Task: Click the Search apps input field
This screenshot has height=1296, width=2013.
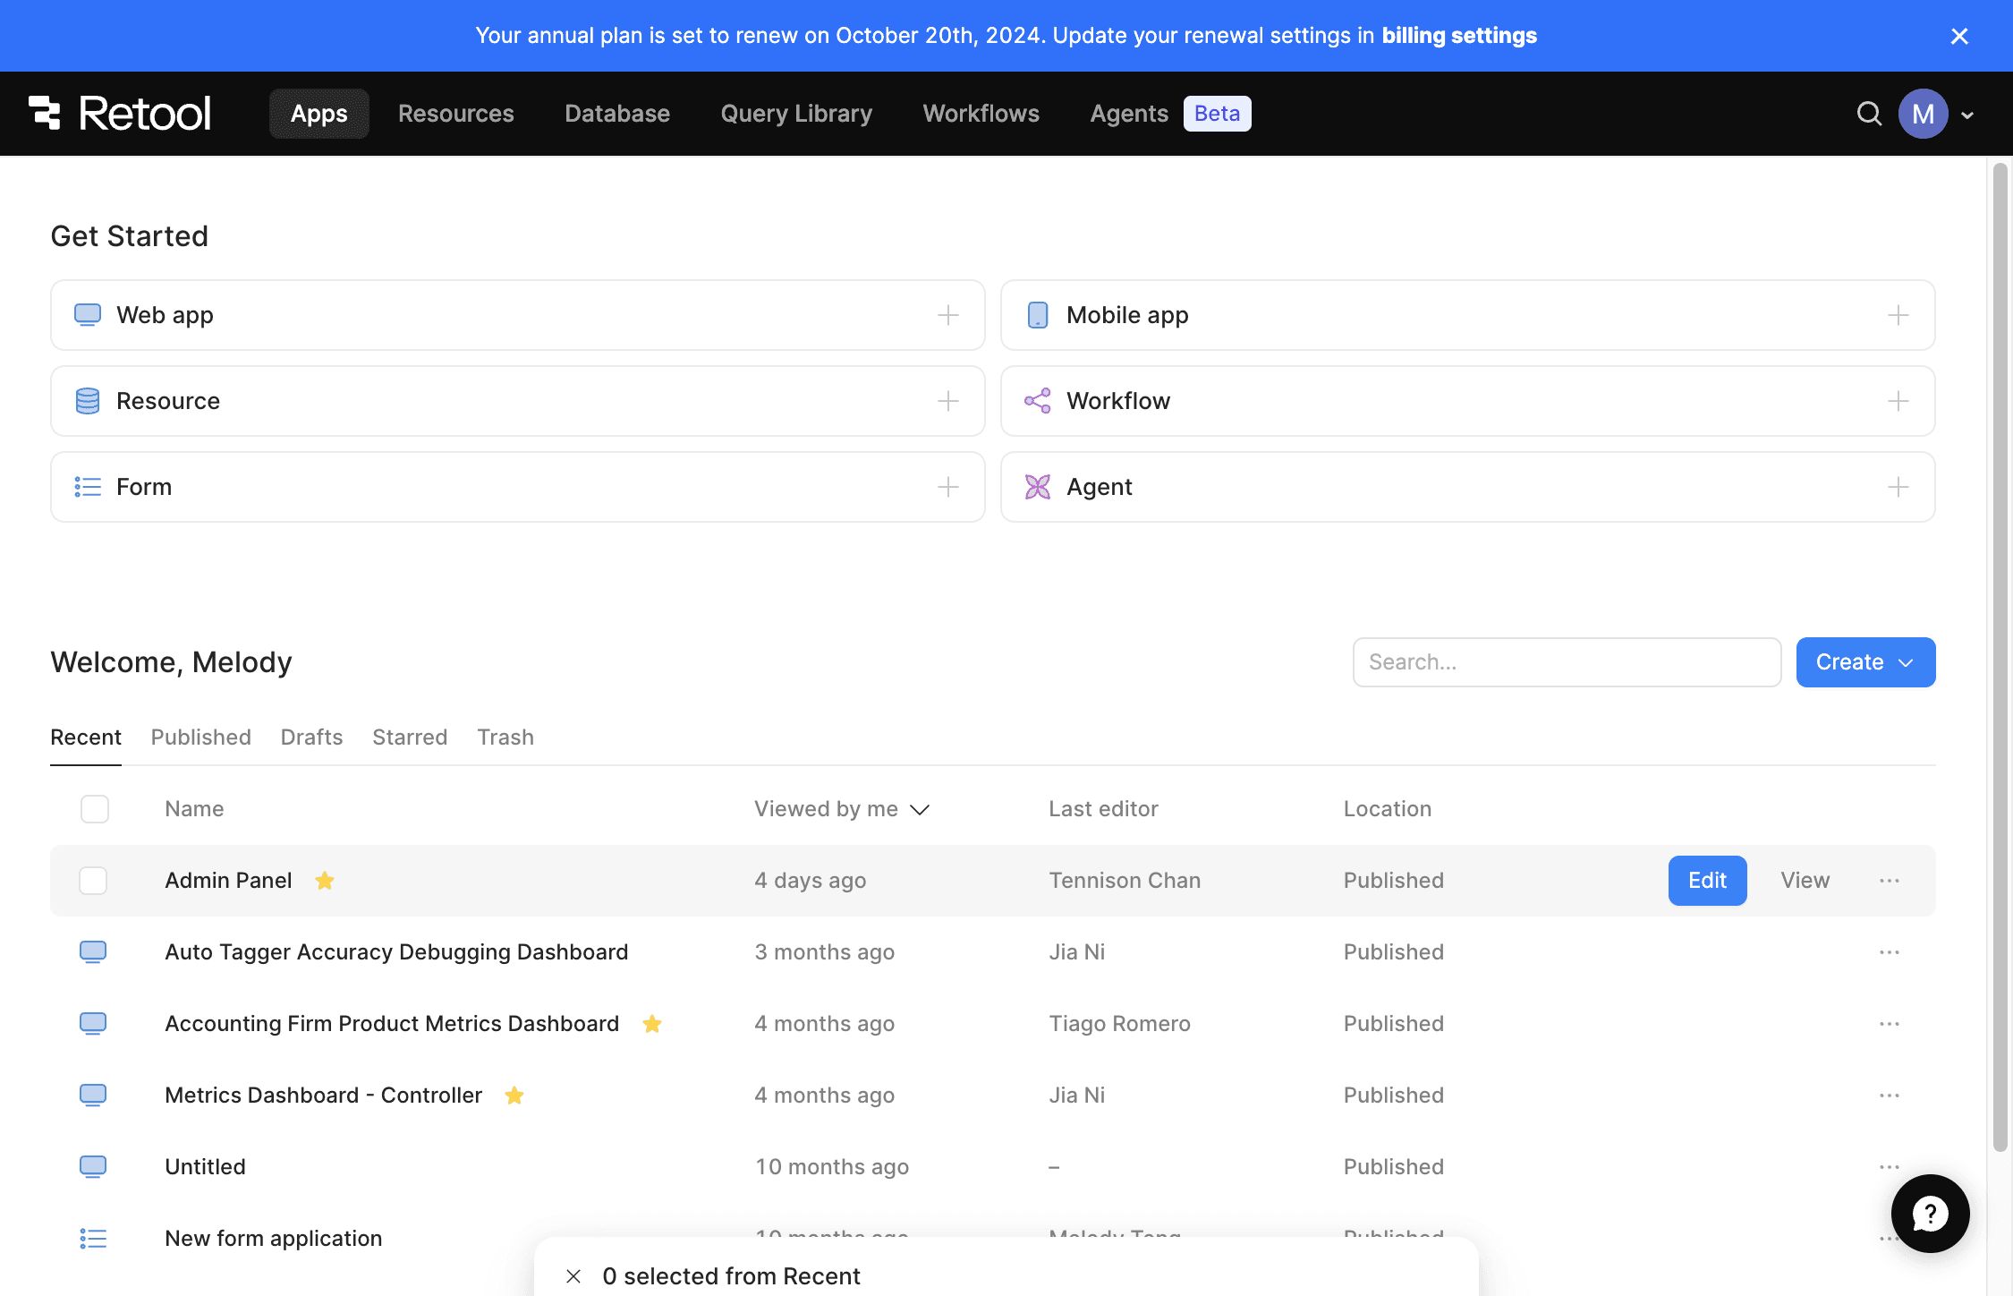Action: coord(1566,661)
